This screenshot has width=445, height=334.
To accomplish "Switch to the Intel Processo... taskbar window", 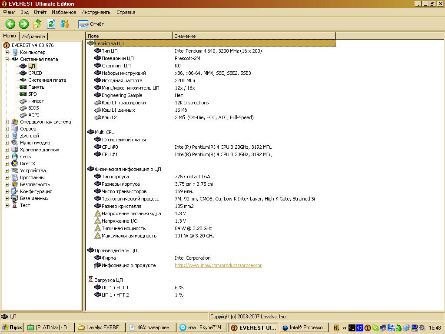I will pos(304,327).
